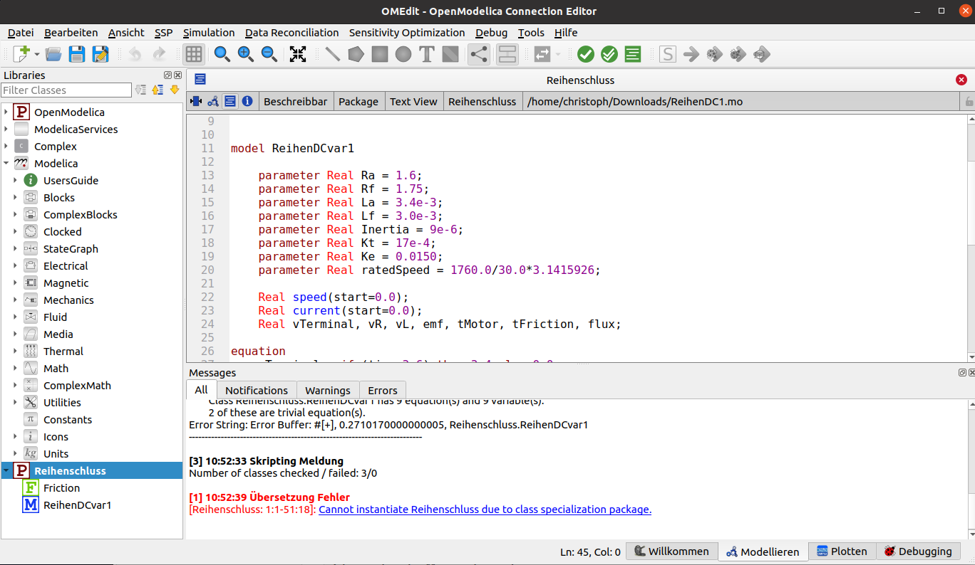The image size is (975, 565).
Task: Open Documentation View info icon
Action: tap(247, 102)
